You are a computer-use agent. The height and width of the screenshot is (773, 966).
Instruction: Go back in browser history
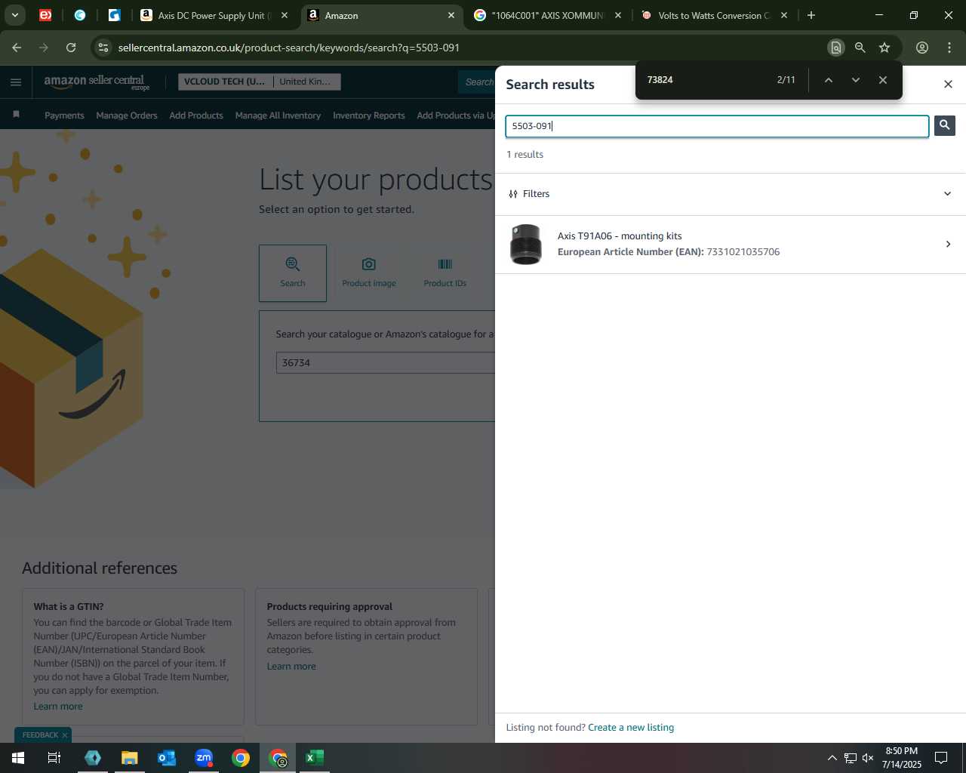pyautogui.click(x=17, y=48)
